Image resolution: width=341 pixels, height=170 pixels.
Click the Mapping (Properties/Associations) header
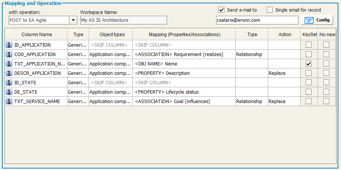click(184, 35)
